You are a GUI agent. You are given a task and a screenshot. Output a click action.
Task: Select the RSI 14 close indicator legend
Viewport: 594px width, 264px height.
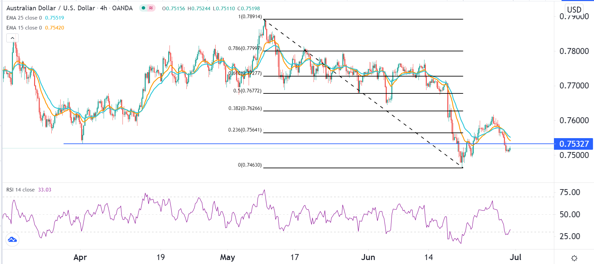point(21,190)
